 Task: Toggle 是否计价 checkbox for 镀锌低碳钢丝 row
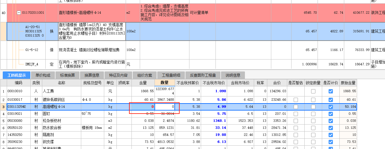[x=330, y=100]
